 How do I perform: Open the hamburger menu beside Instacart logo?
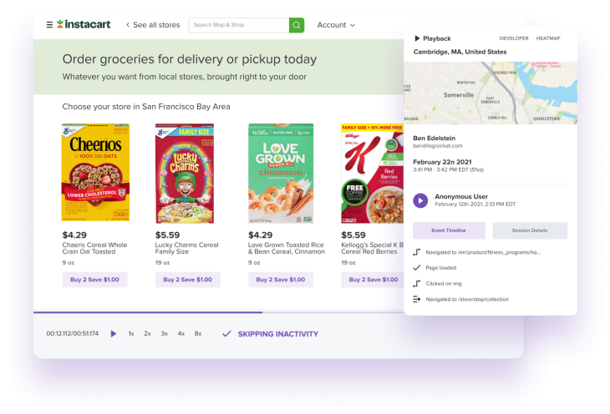coord(49,25)
